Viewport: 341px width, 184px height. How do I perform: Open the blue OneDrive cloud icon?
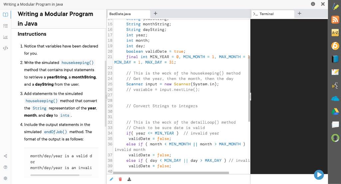tap(335, 99)
